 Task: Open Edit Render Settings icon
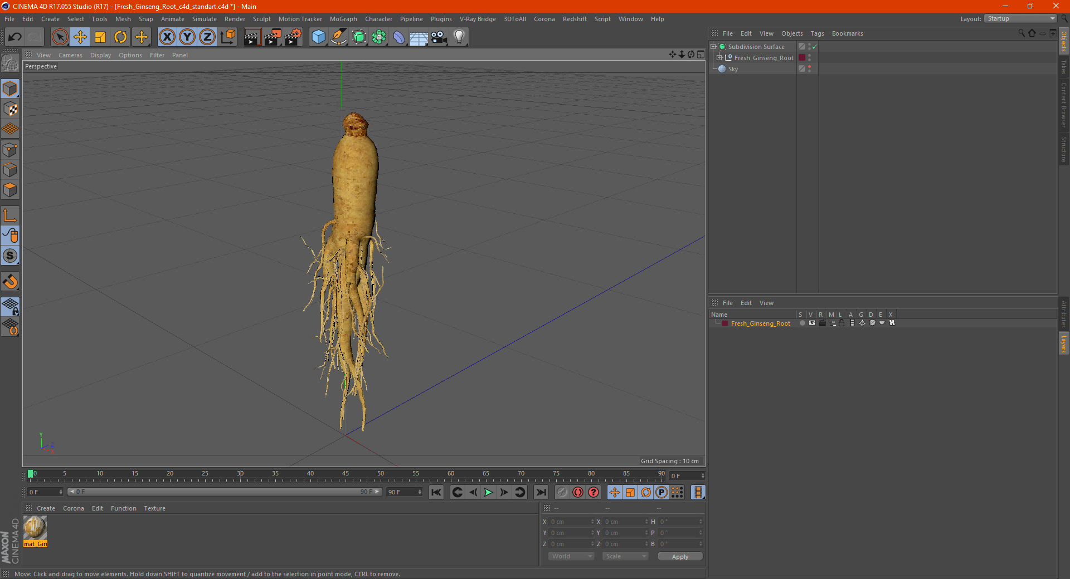pos(293,37)
